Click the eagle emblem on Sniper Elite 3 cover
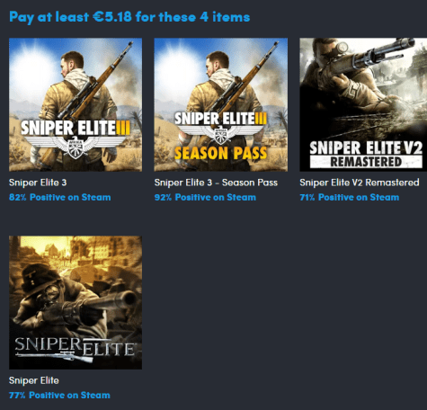The width and height of the screenshot is (427, 410). click(74, 147)
